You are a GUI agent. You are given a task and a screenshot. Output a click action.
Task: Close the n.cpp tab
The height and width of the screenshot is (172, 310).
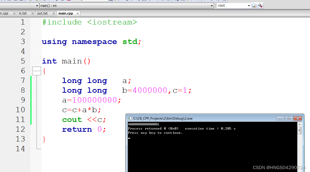pos(14,13)
